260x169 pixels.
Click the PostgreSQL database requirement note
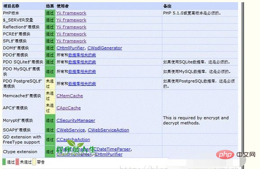(199, 84)
